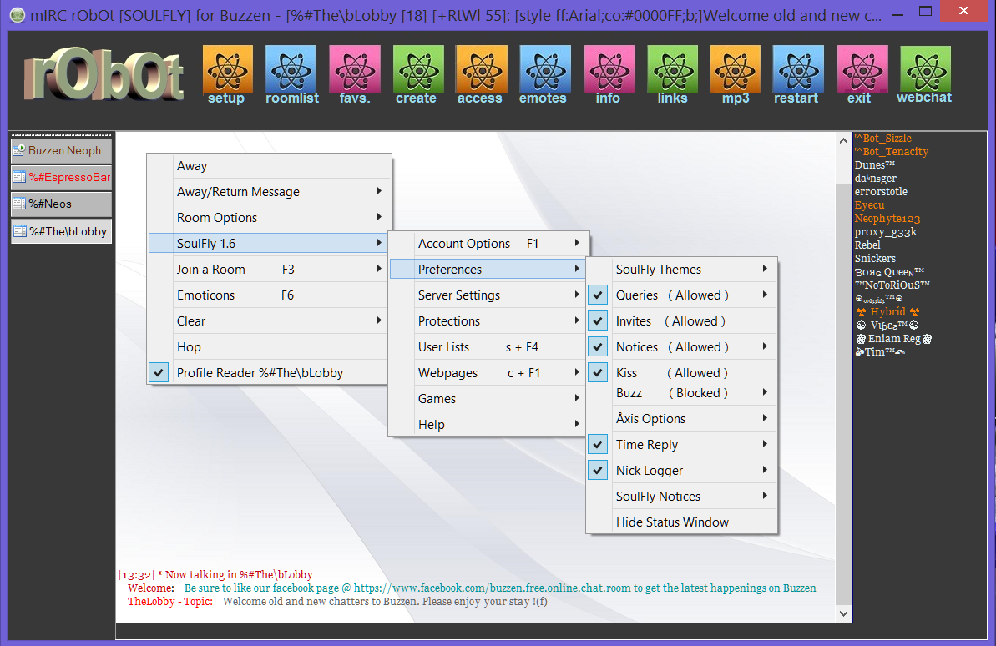This screenshot has height=646, width=996.
Task: Expand the SoulFly Themes submenu arrow
Action: pos(765,269)
